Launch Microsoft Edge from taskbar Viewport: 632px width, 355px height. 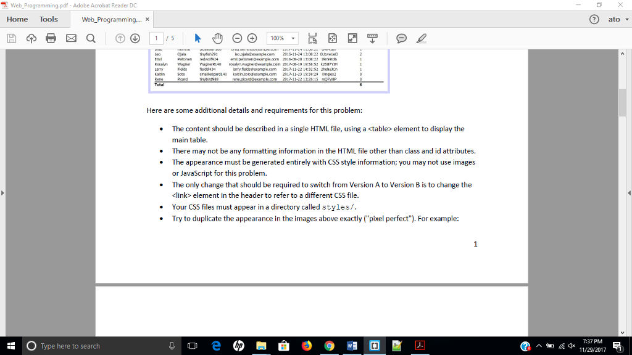pyautogui.click(x=216, y=346)
